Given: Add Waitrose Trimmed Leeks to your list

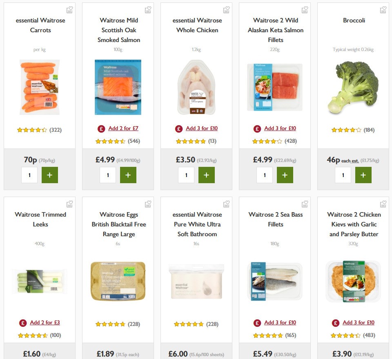Looking at the screenshot, I should point(69,203).
